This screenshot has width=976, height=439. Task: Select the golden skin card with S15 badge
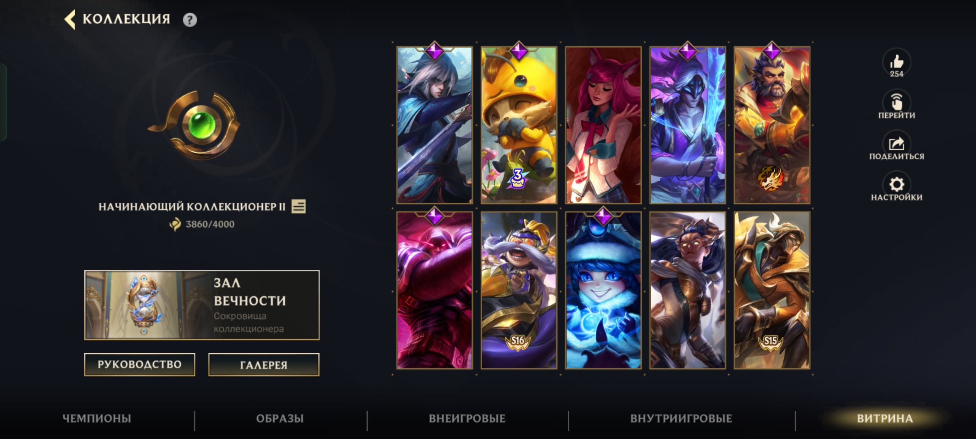coord(772,290)
